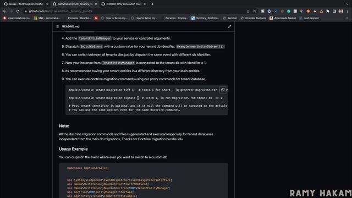The width and height of the screenshot is (352, 198).
Task: Close the Issues doctrine tab
Action: [x=47, y=4]
